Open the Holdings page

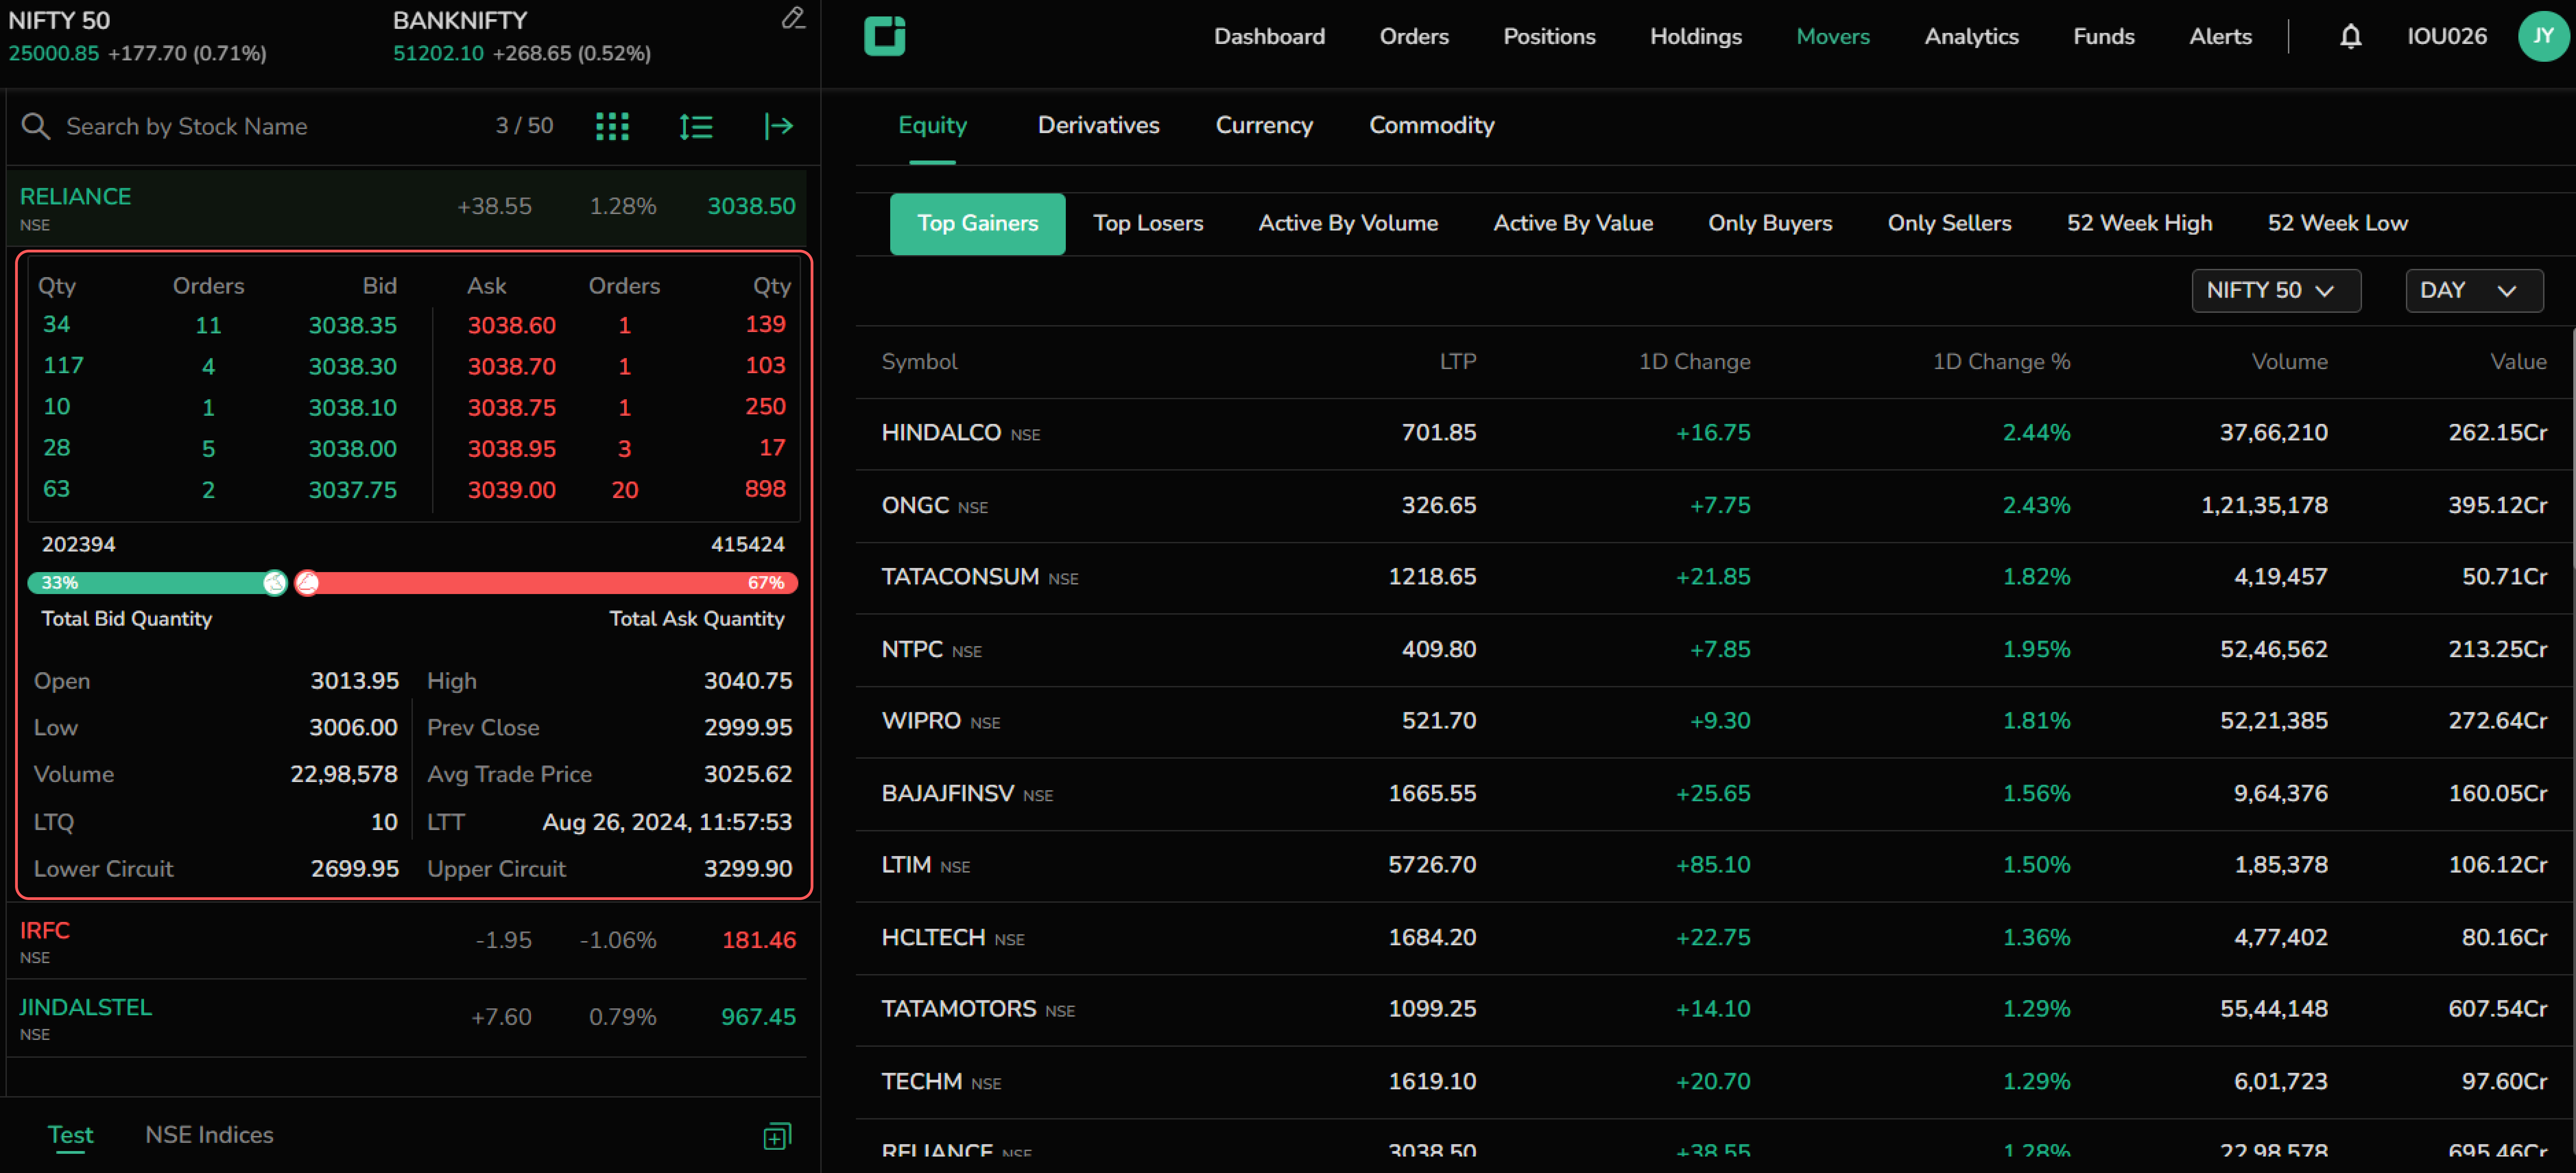pos(1696,37)
